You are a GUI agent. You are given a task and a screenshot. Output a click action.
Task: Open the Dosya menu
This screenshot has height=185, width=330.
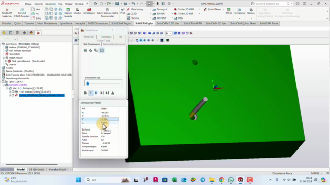(x=28, y=4)
